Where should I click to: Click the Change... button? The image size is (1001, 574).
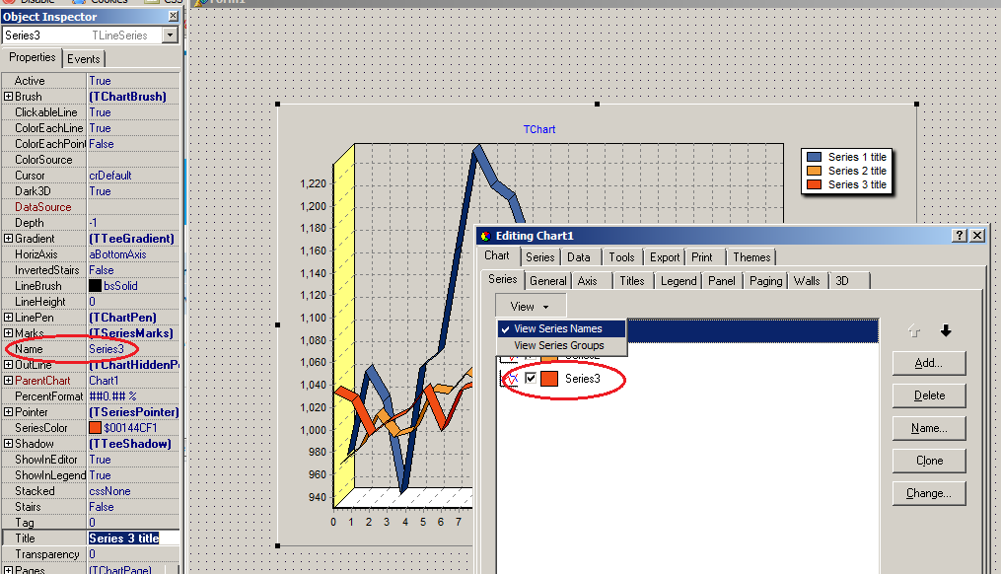[x=929, y=493]
